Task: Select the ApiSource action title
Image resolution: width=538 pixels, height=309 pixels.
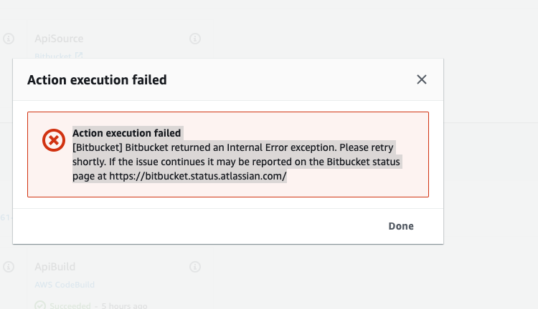Action: pyautogui.click(x=59, y=39)
